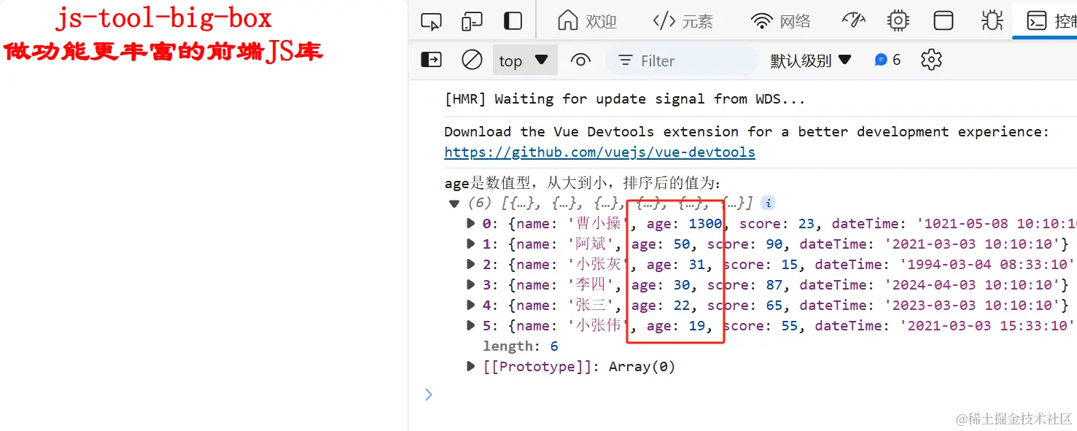Image resolution: width=1077 pixels, height=431 pixels.
Task: Expand array item 4 张三
Action: 471,306
